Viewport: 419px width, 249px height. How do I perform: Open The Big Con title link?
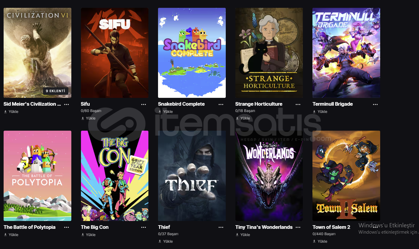pos(95,227)
